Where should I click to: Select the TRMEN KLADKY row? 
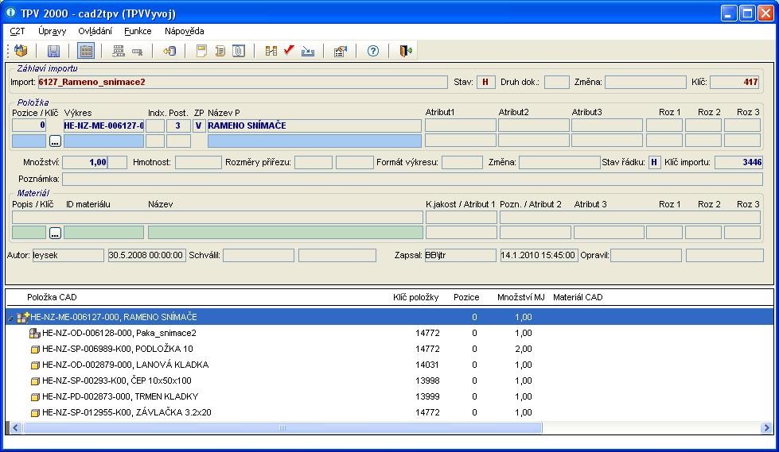coord(390,396)
